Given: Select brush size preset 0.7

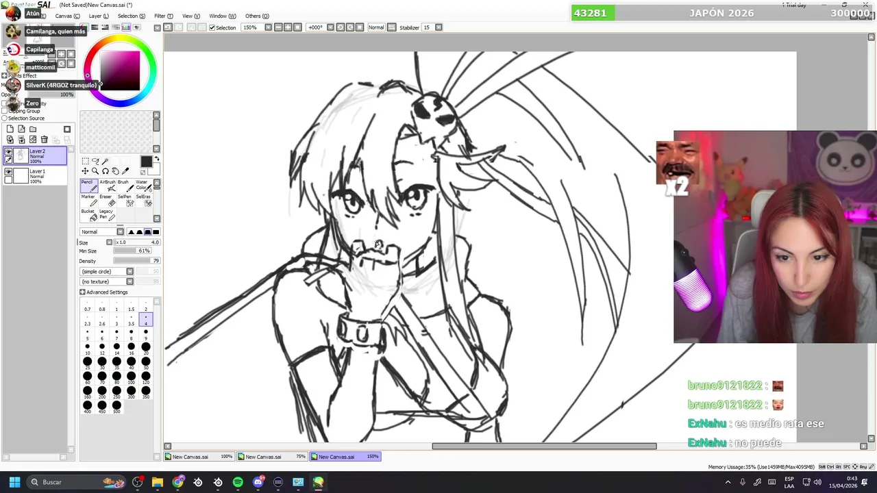Looking at the screenshot, I should (87, 305).
